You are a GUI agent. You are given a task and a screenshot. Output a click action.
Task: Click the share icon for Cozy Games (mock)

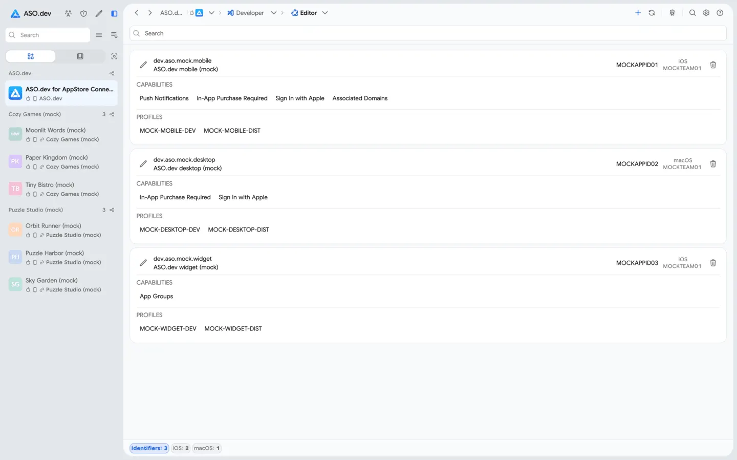(x=112, y=114)
